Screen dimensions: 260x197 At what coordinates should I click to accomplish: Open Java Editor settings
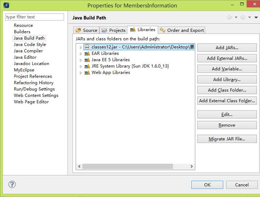pyautogui.click(x=25, y=57)
